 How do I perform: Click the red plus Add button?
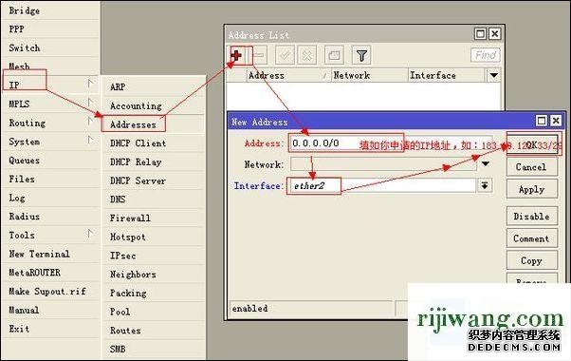(x=237, y=55)
